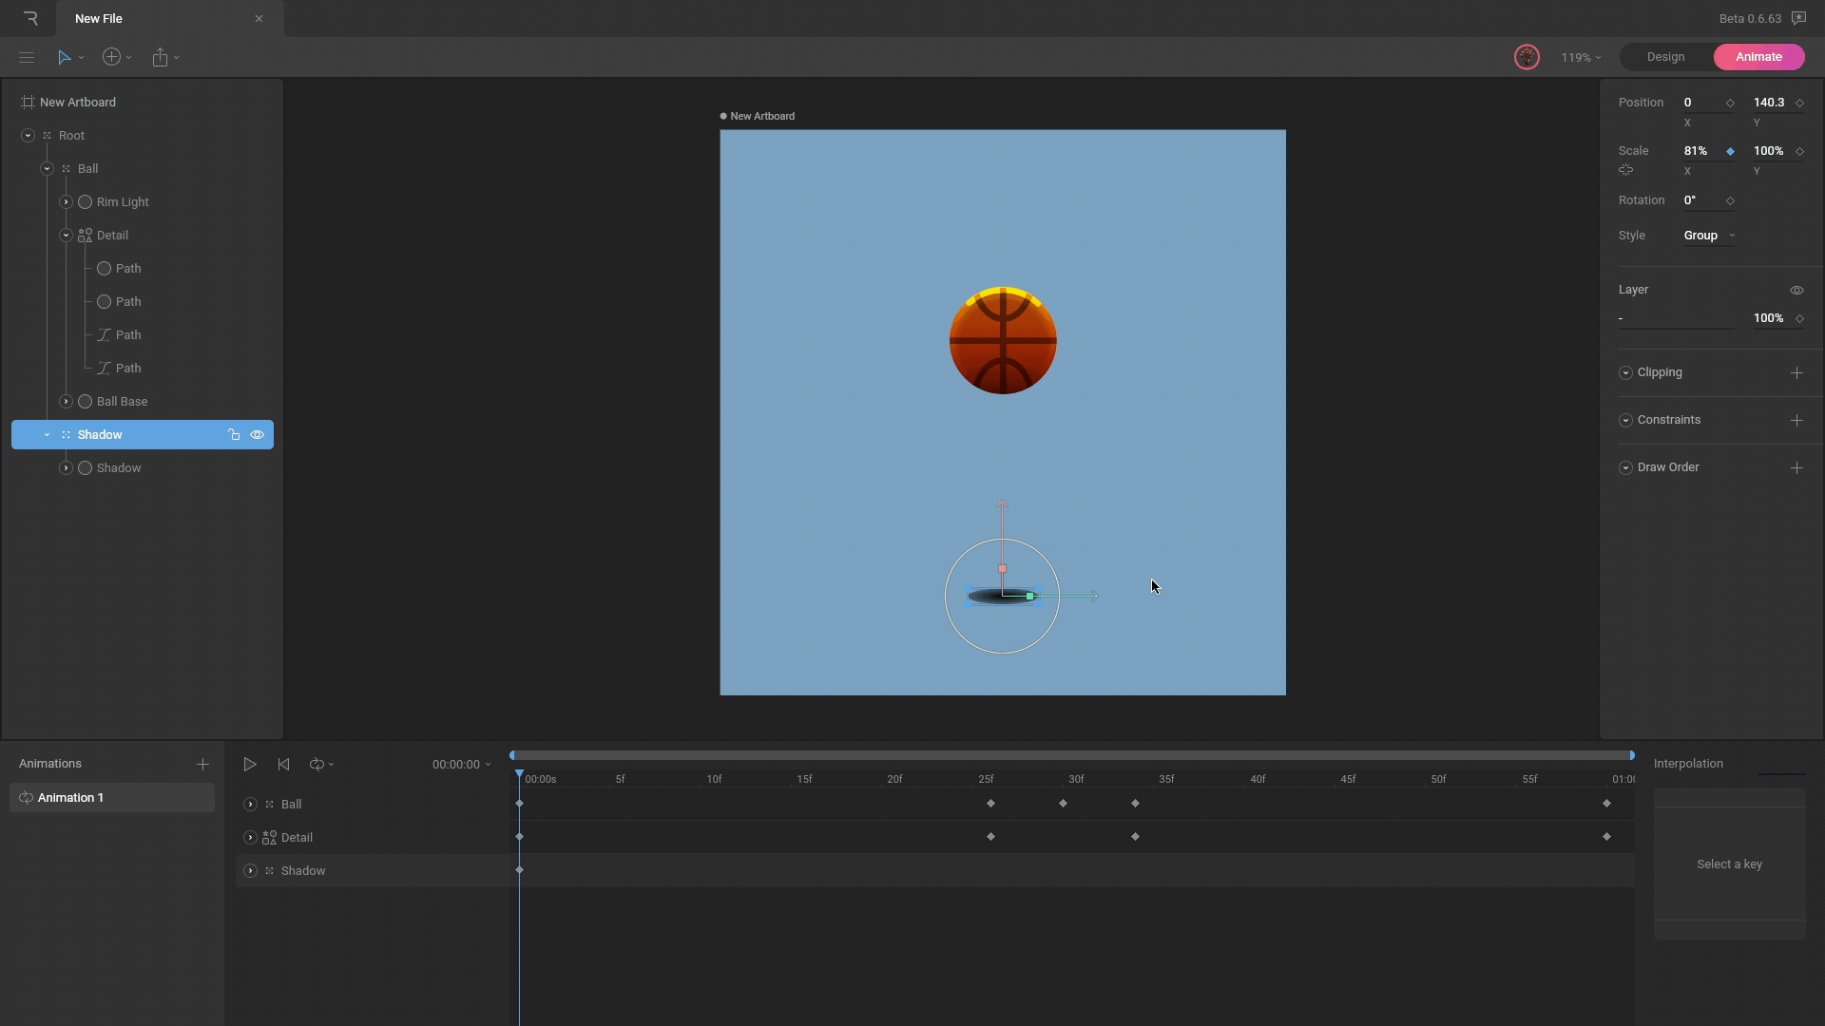1825x1026 pixels.
Task: Expand Detail timeline row
Action: tap(250, 838)
